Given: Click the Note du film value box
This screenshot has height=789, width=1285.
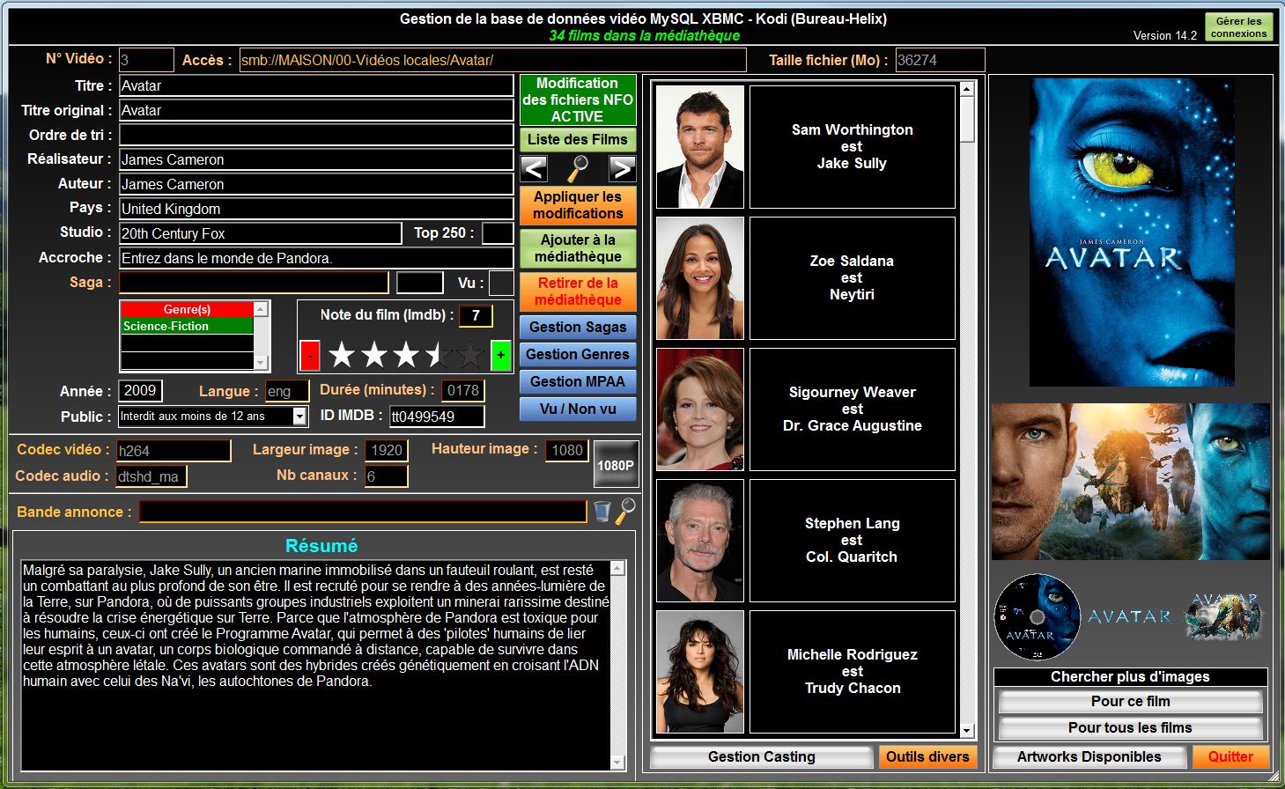Looking at the screenshot, I should [476, 315].
